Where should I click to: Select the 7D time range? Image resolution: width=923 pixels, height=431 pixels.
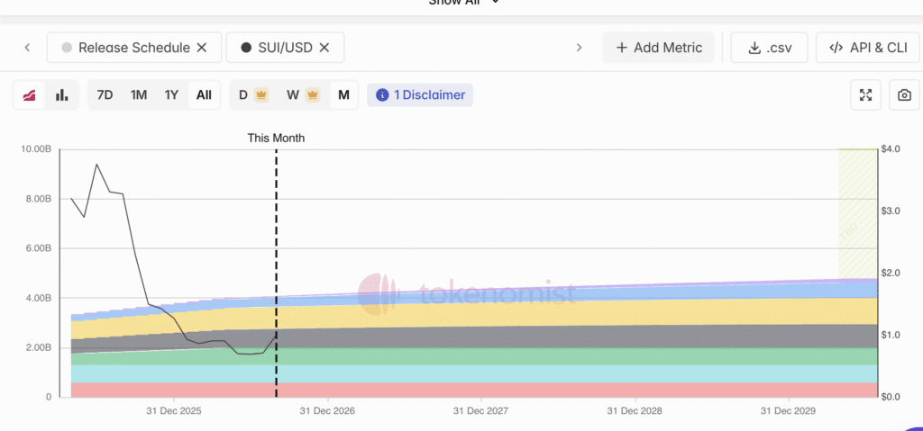pos(105,95)
